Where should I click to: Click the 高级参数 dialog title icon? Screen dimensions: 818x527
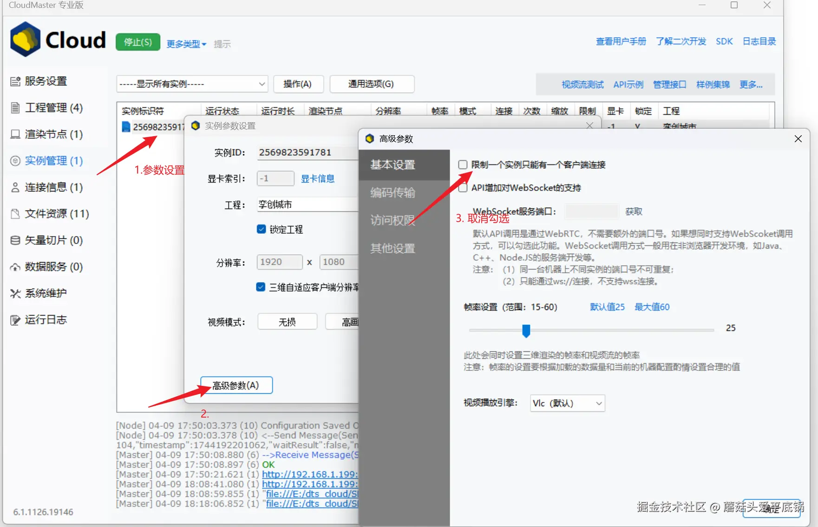(370, 138)
